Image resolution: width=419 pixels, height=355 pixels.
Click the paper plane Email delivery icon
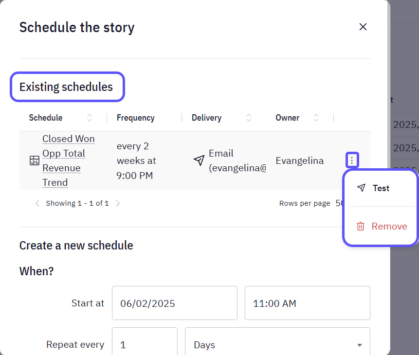199,161
